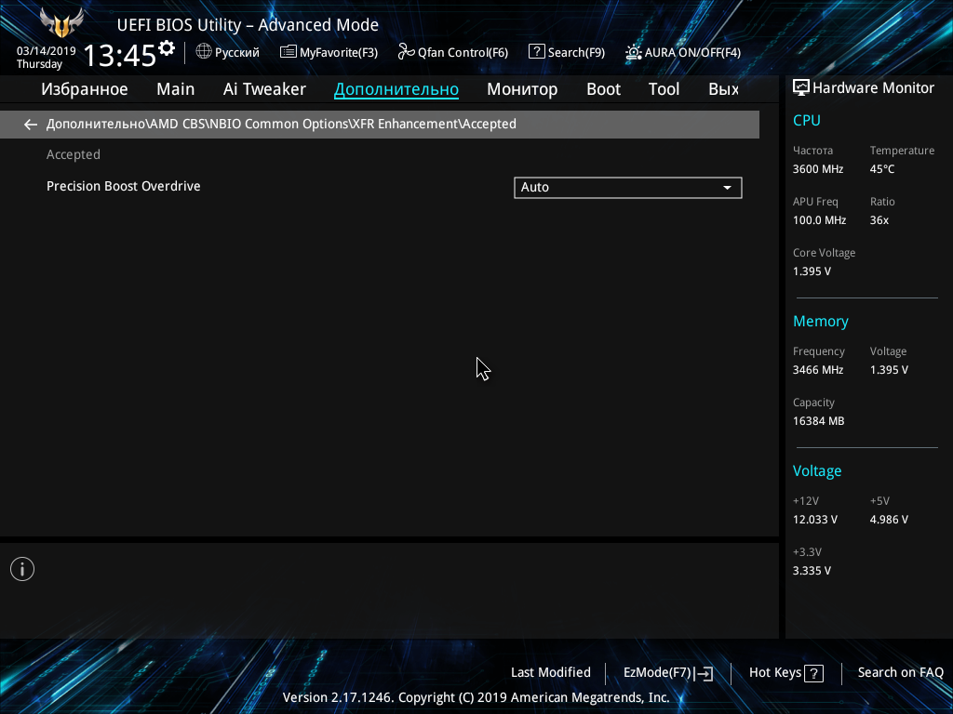Click the Accepted heading text
Viewport: 953px width, 714px height.
[73, 155]
